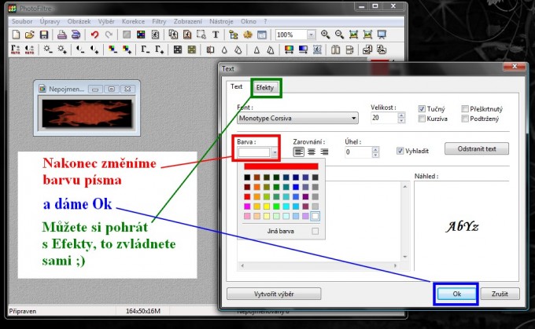This screenshot has height=329, width=535.
Task: Click the Ok button
Action: click(x=456, y=294)
